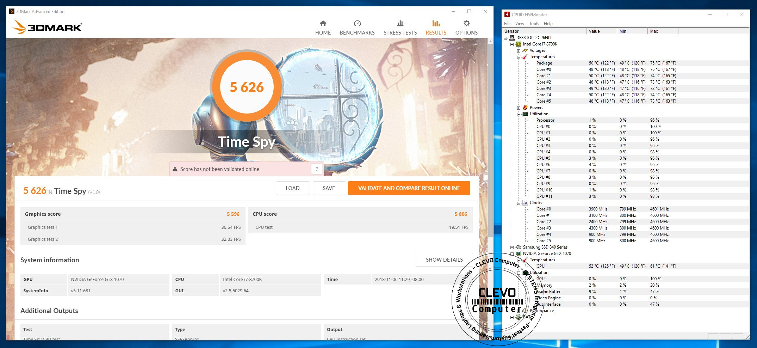The image size is (757, 348).
Task: Click the CPUID HWMonitor title bar icon
Action: 507,14
